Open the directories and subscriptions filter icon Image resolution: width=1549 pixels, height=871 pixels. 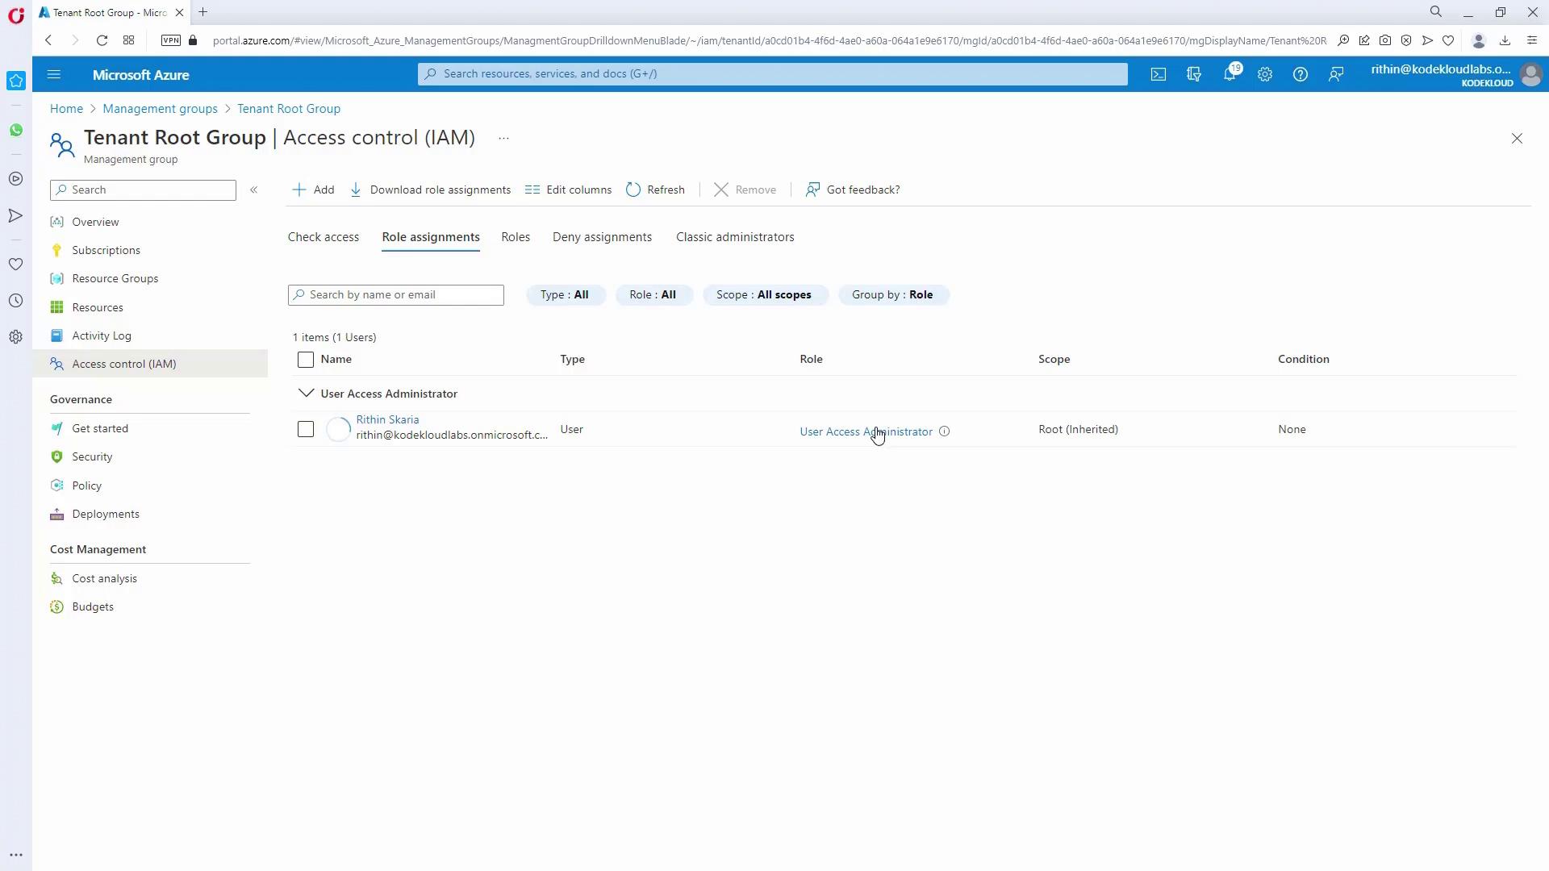tap(1194, 74)
